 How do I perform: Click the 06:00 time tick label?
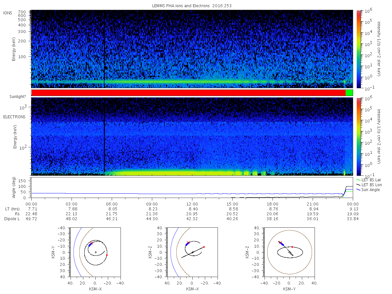tap(112, 204)
